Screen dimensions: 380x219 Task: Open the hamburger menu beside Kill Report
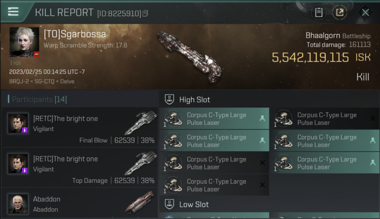pyautogui.click(x=13, y=12)
